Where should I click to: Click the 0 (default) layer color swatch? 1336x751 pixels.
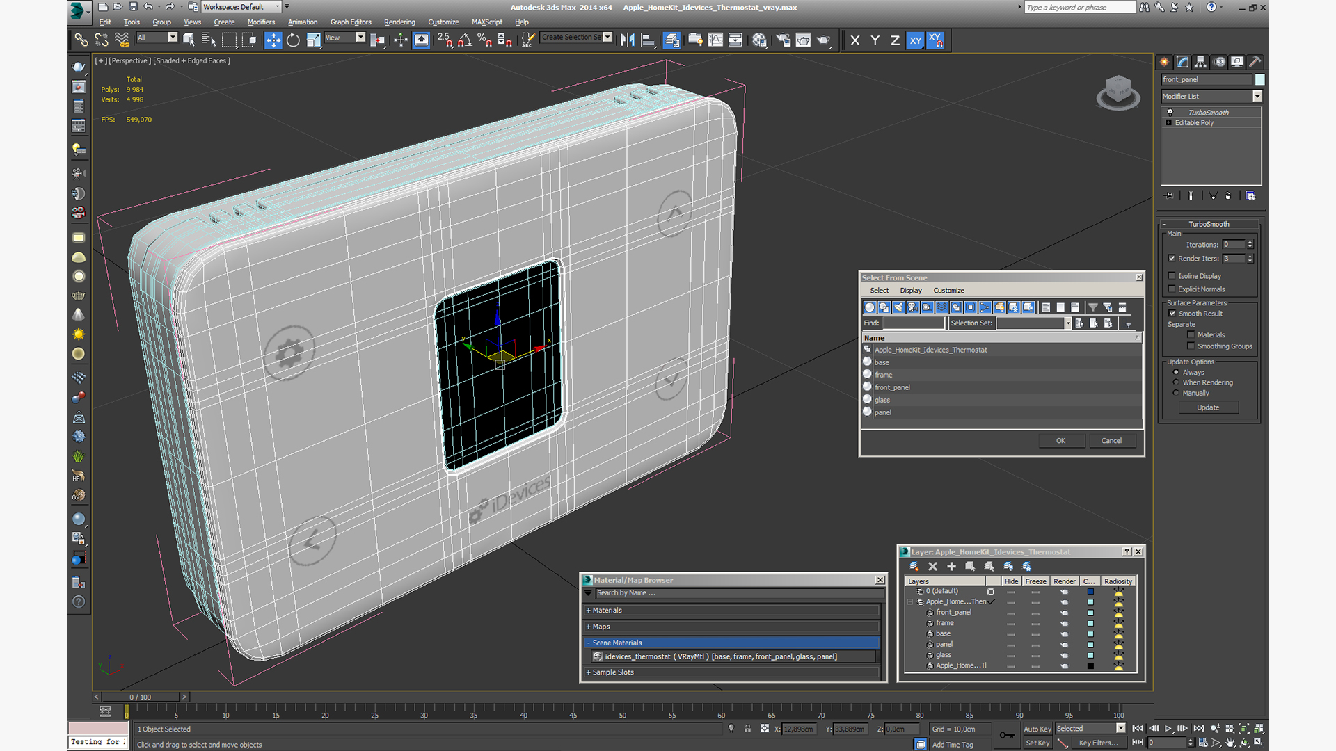pyautogui.click(x=1090, y=592)
